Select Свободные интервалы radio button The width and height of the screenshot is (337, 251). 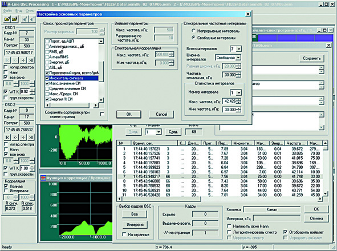(194, 38)
